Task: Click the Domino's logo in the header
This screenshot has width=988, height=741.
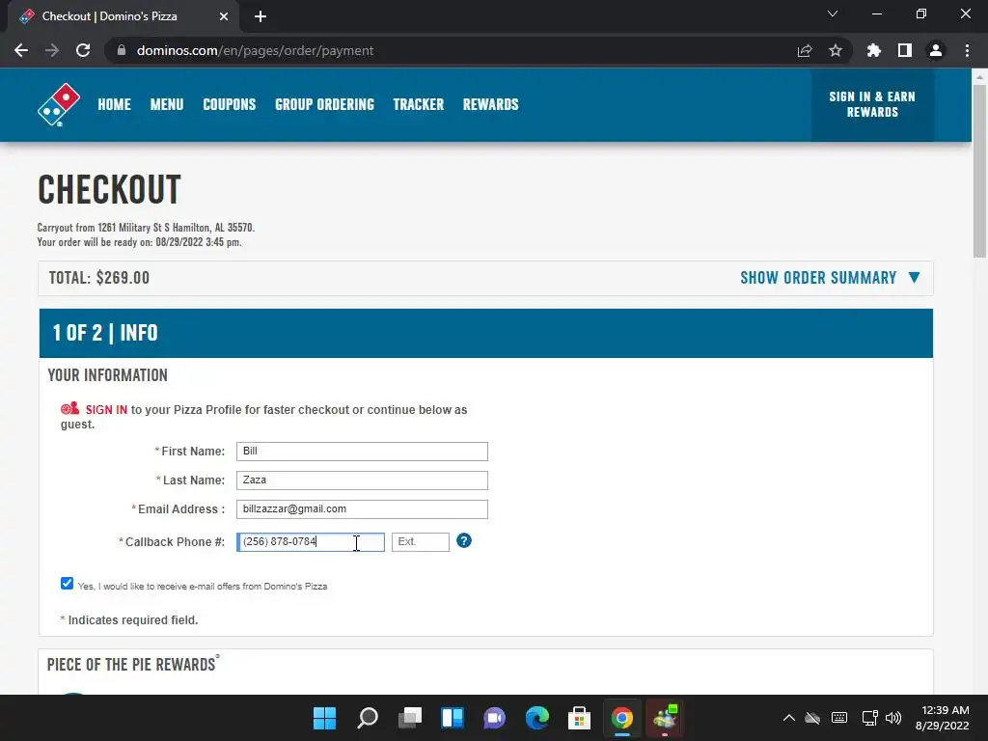Action: coord(59,104)
